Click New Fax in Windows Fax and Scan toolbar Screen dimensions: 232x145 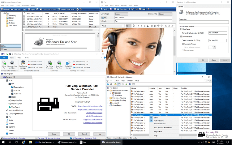[5, 9]
